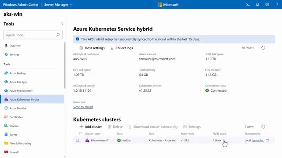Refresh the Kubernetes clusters list

(x=263, y=127)
